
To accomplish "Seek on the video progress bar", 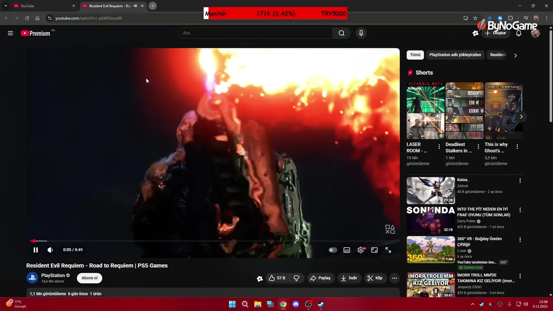I will click(212, 241).
